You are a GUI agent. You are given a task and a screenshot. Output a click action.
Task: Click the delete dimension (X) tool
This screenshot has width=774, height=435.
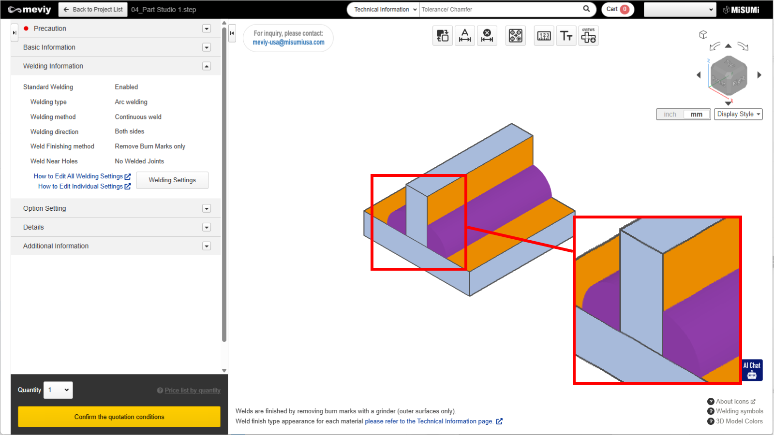pyautogui.click(x=487, y=36)
